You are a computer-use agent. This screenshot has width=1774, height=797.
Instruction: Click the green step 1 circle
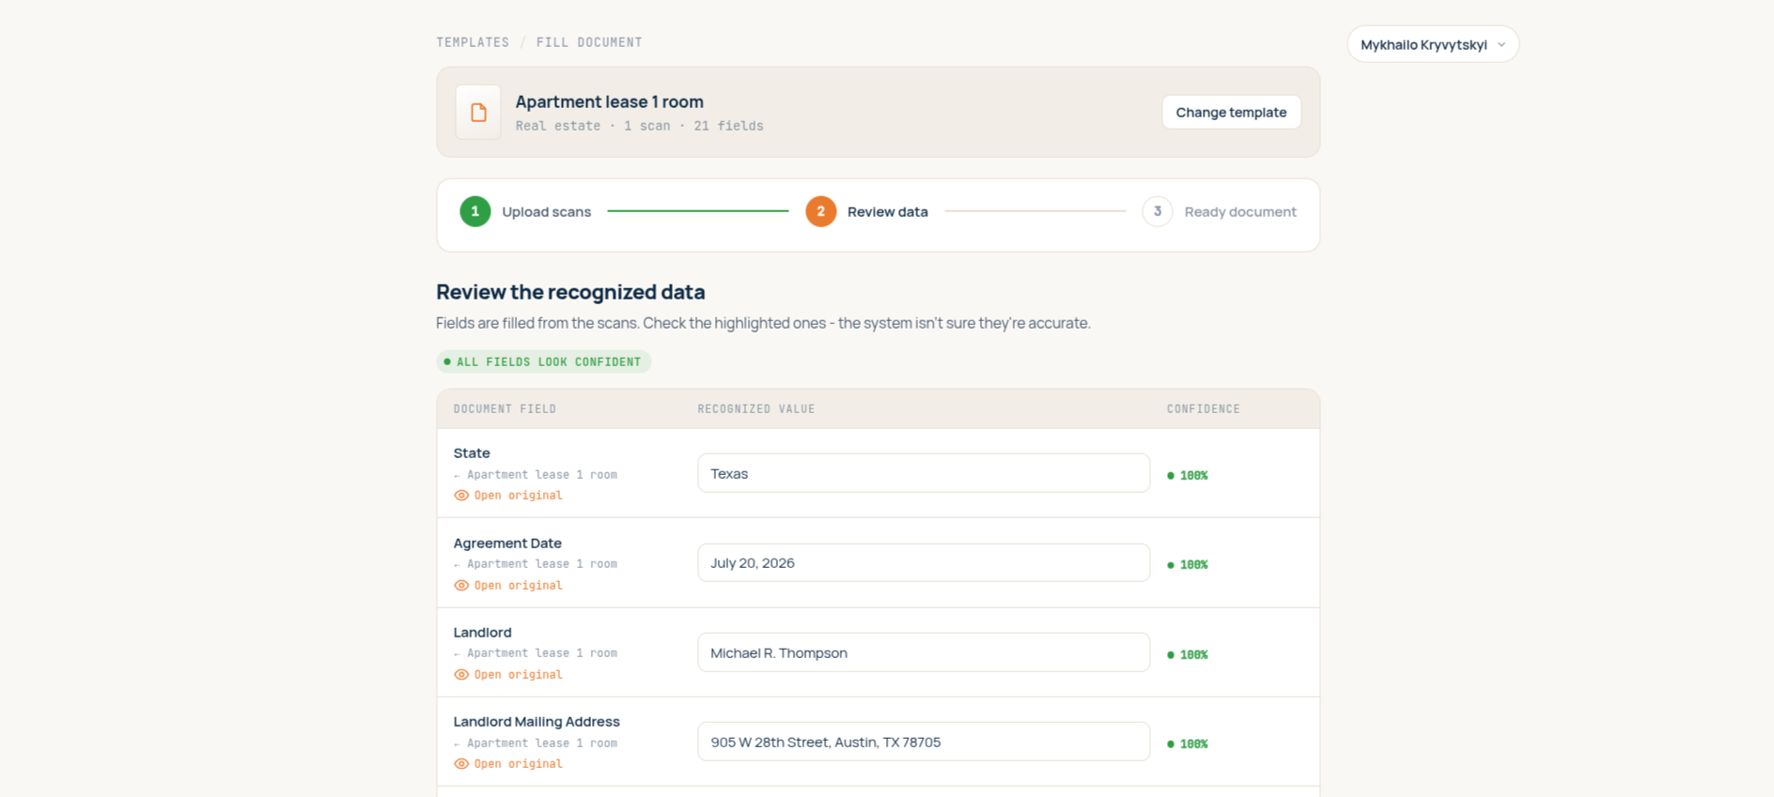[x=475, y=212]
